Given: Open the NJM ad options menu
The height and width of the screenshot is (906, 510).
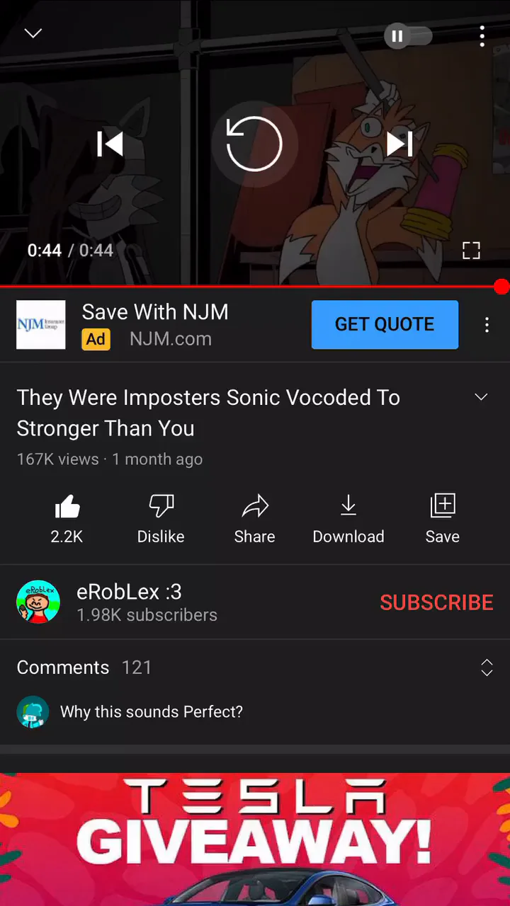Looking at the screenshot, I should pyautogui.click(x=487, y=325).
